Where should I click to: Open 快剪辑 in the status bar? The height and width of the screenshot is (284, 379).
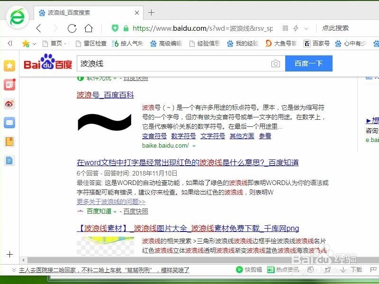click(249, 269)
